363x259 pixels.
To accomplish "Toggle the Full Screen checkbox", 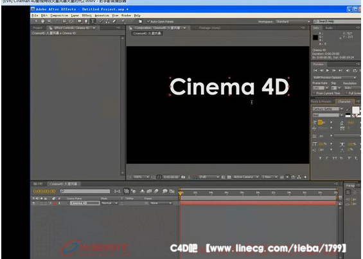I will [346, 93].
